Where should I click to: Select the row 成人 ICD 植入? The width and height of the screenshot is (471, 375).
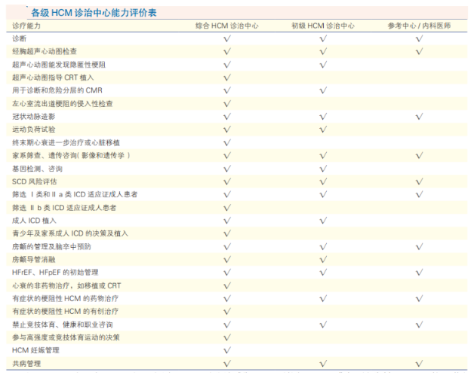[237, 221]
